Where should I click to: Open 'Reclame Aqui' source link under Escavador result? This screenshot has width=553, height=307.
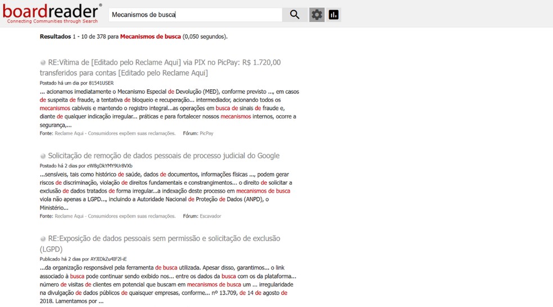115,216
